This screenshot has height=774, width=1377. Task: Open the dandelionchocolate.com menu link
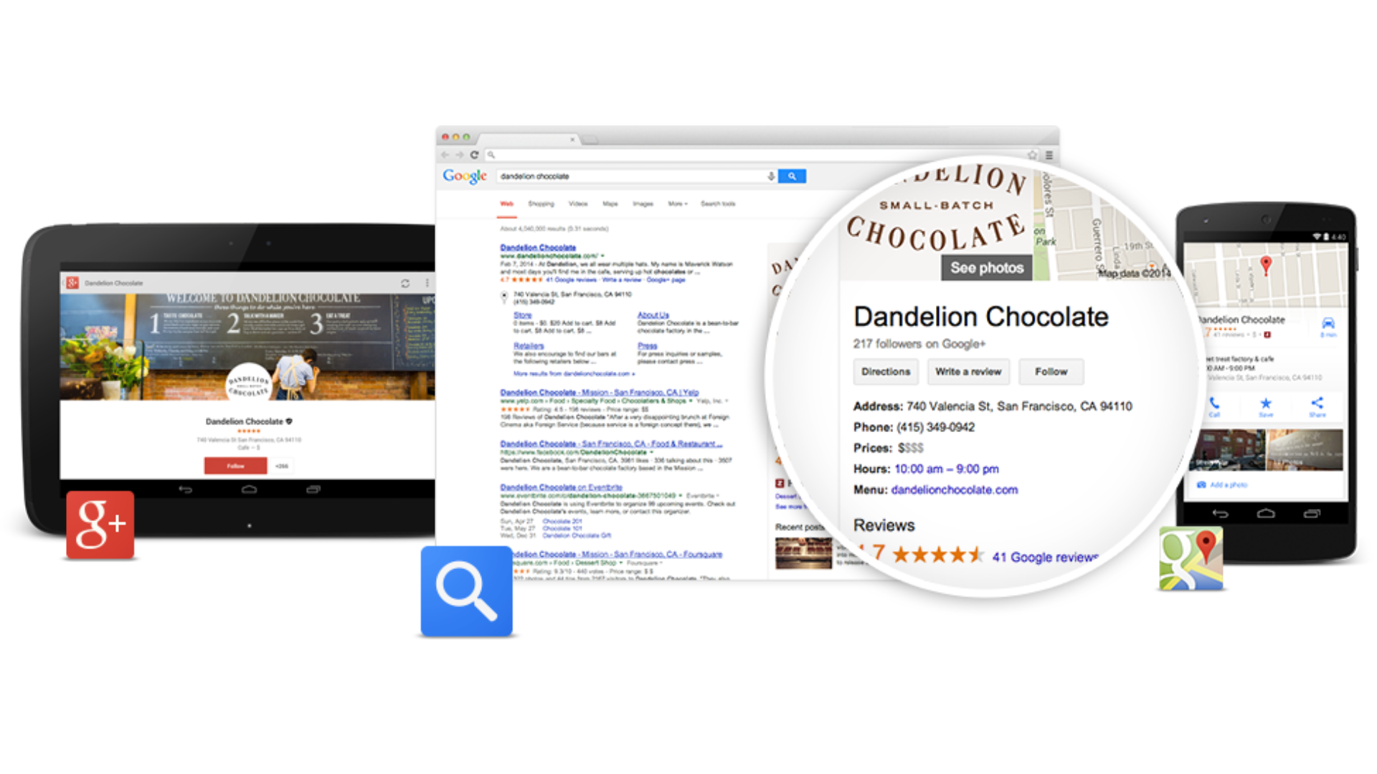(x=955, y=490)
